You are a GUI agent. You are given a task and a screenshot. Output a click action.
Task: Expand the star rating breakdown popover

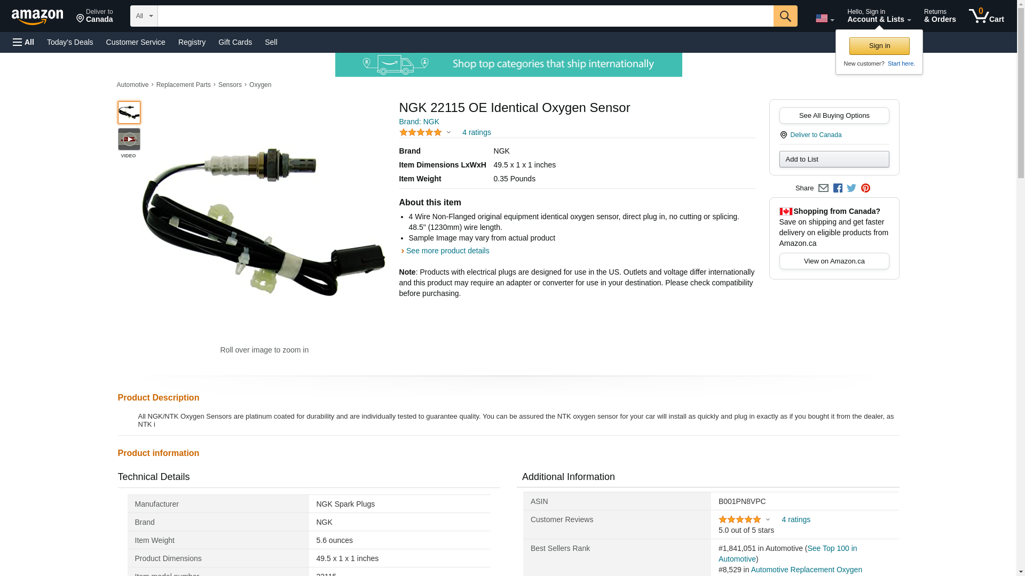[425, 132]
